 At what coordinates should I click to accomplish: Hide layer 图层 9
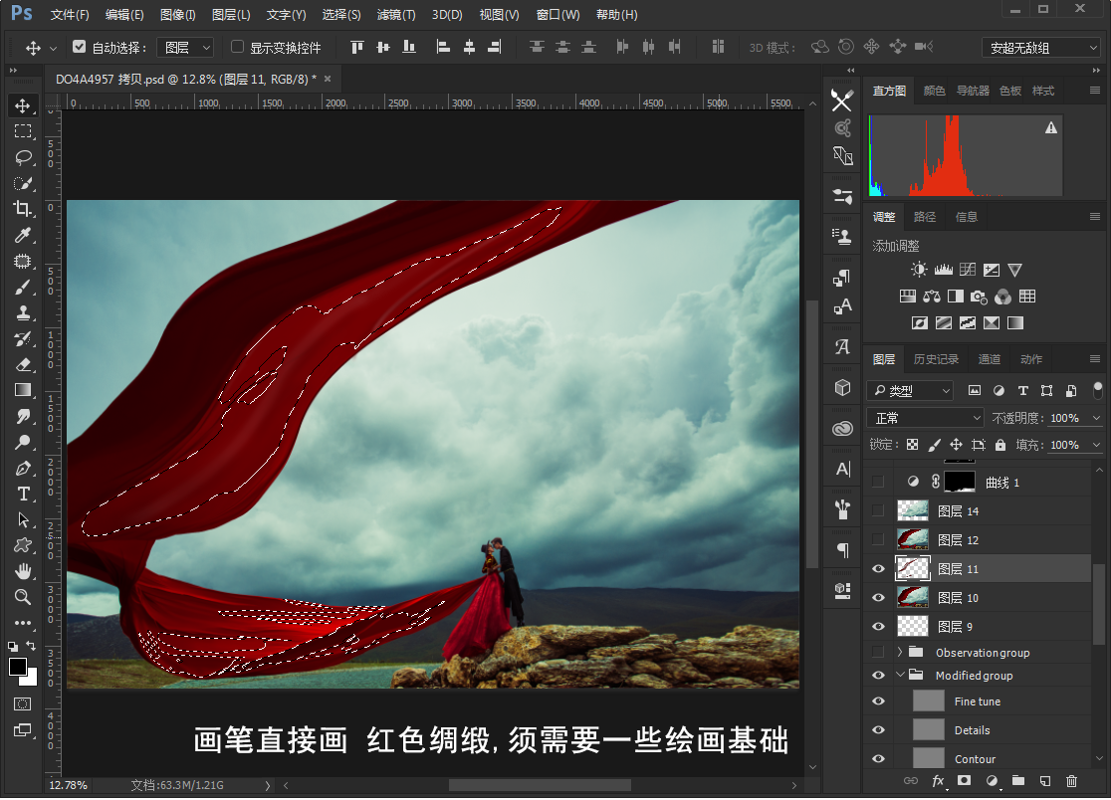tap(879, 627)
